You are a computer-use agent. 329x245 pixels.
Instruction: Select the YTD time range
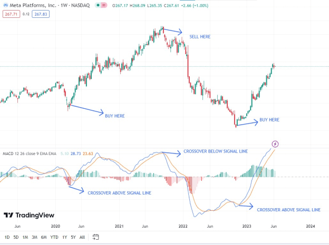pyautogui.click(x=54, y=237)
